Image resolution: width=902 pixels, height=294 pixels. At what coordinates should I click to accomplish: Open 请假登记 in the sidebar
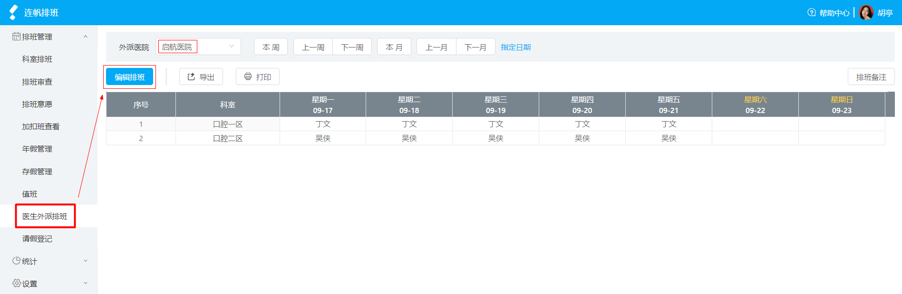click(37, 238)
